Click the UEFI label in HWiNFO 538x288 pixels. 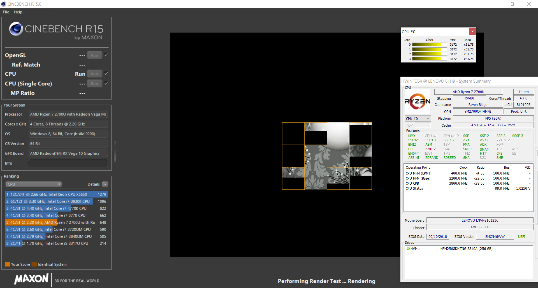[x=521, y=236]
